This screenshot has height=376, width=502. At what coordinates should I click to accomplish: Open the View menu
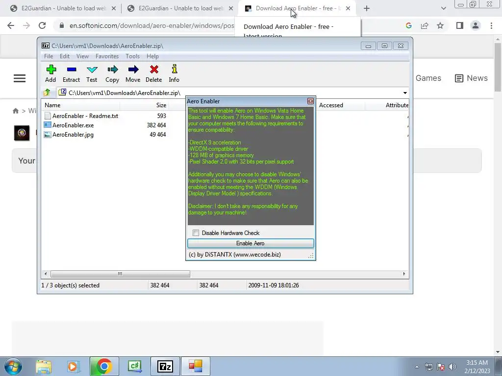point(82,56)
